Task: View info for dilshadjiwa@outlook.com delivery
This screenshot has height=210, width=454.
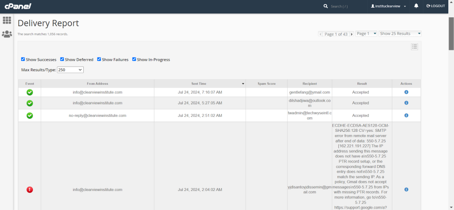Action: [x=406, y=103]
